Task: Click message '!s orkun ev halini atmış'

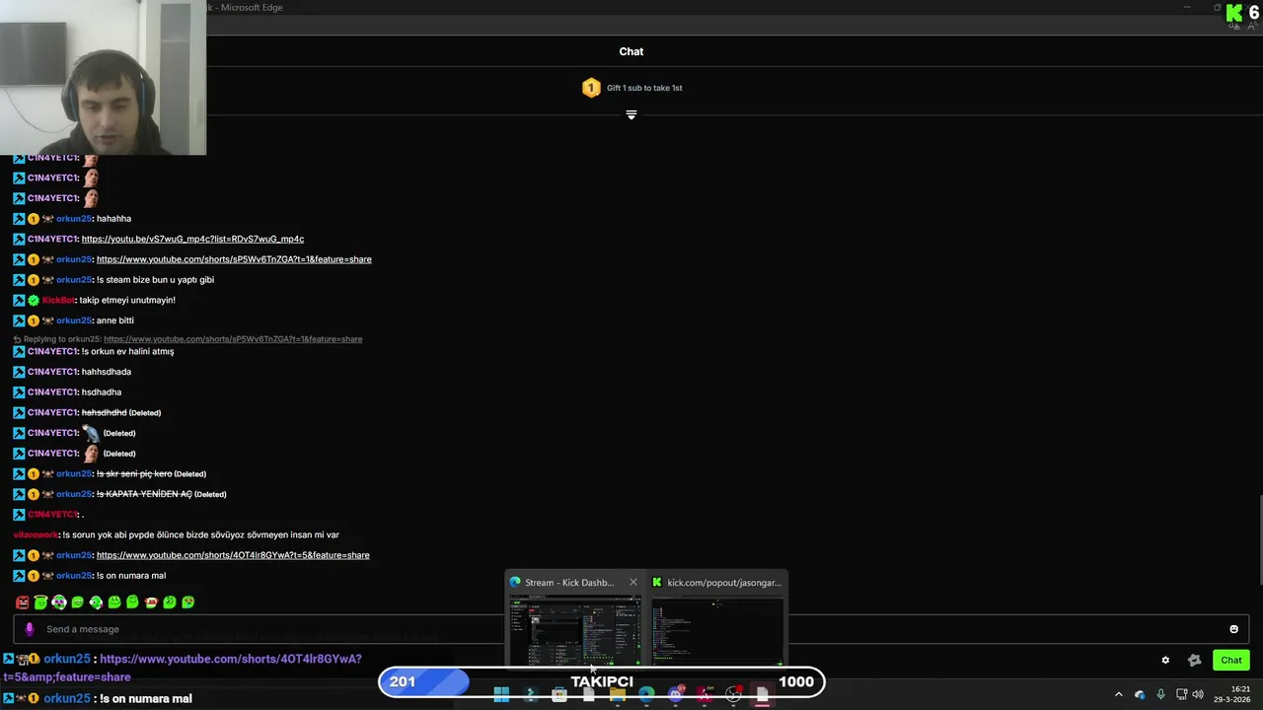Action: [127, 351]
